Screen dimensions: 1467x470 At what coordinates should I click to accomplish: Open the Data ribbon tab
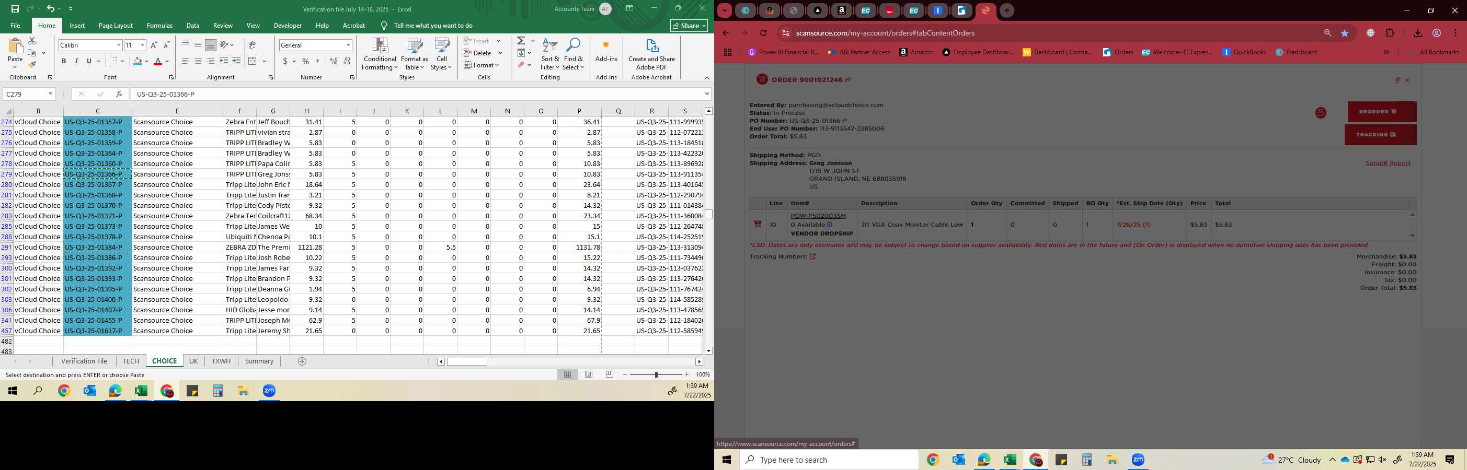pyautogui.click(x=193, y=26)
